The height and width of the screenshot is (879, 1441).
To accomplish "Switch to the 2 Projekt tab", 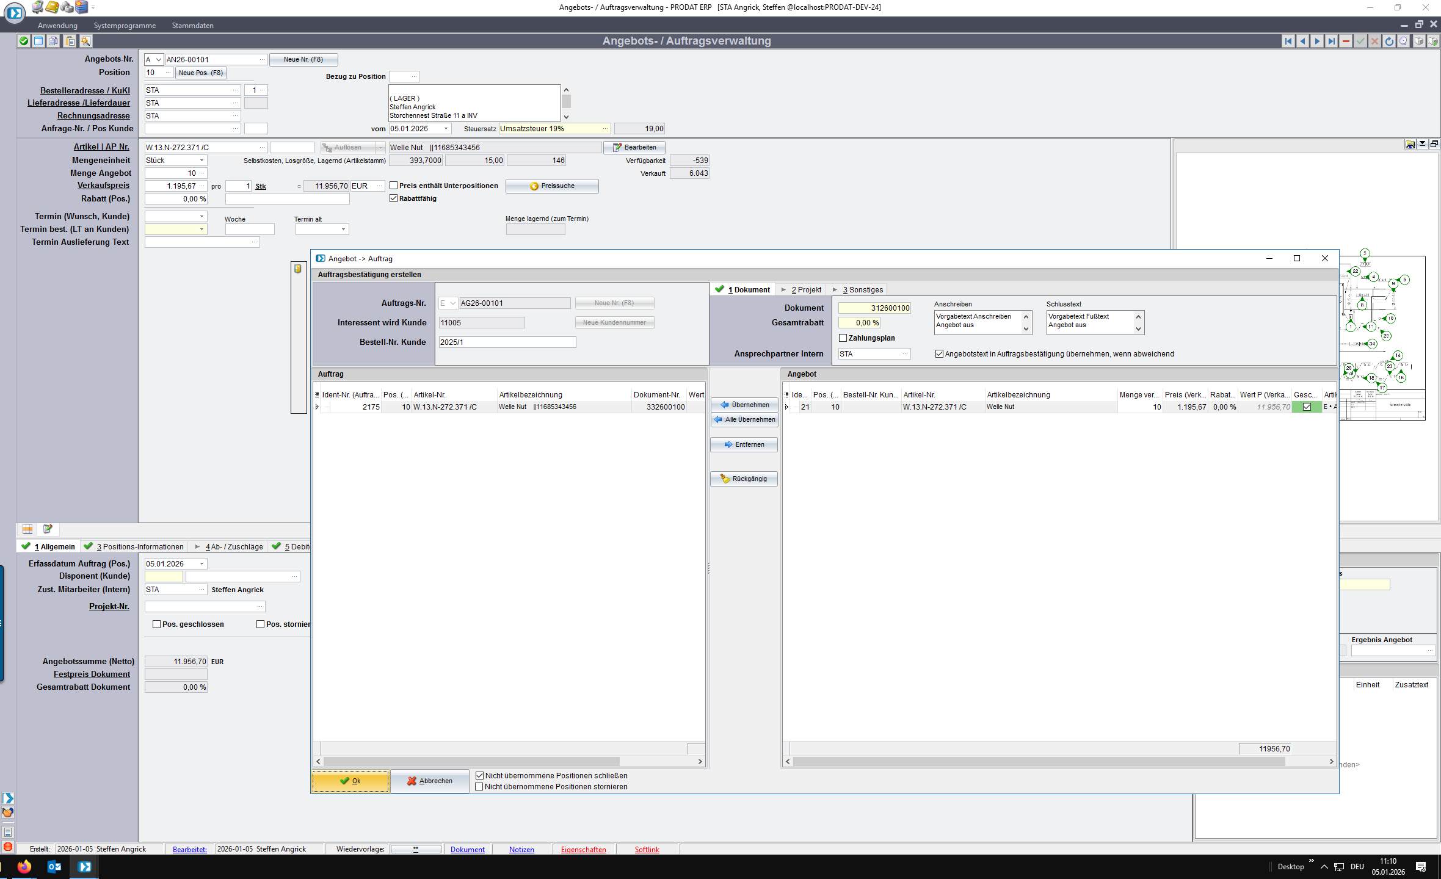I will (x=805, y=290).
